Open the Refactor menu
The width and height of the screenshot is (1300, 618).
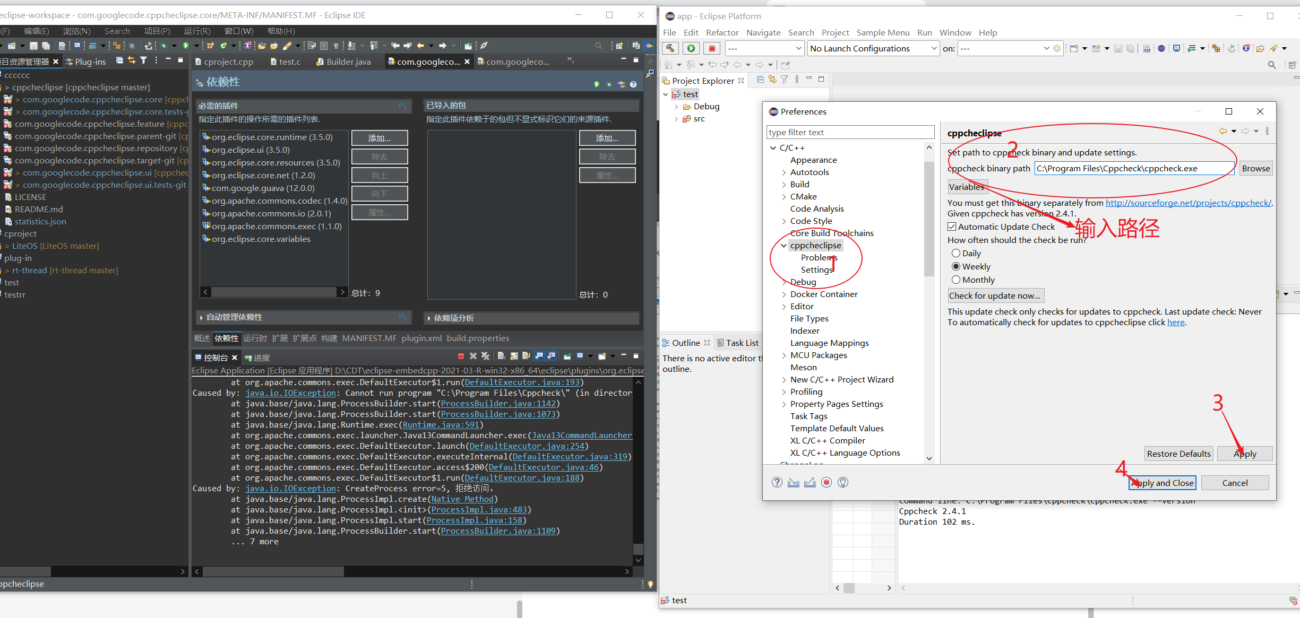pyautogui.click(x=722, y=32)
